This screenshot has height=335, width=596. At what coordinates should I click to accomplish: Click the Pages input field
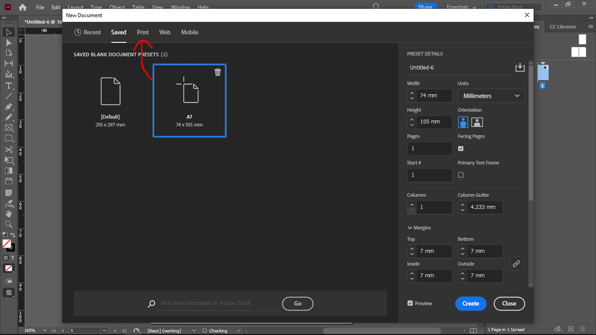(430, 148)
